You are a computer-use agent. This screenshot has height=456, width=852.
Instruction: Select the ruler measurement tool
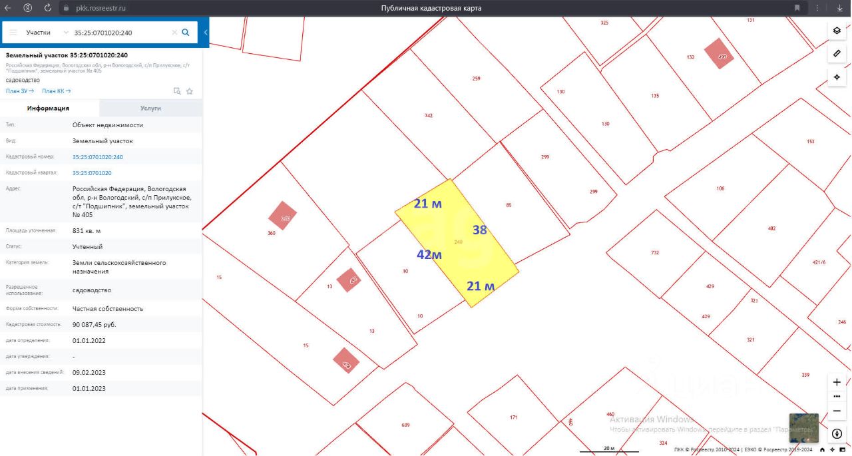pos(837,54)
